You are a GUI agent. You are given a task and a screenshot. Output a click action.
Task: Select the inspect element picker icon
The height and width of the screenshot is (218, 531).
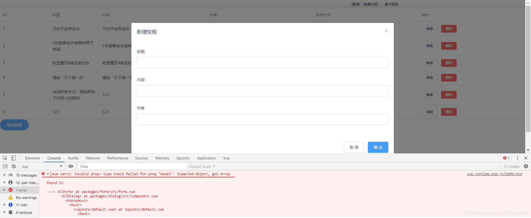[5, 158]
